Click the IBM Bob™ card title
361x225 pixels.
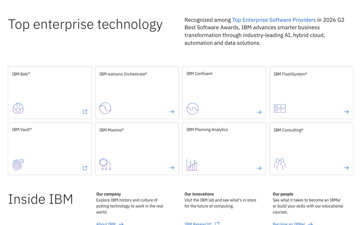click(x=21, y=74)
